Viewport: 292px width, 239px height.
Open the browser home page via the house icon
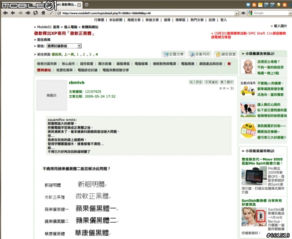coord(43,13)
